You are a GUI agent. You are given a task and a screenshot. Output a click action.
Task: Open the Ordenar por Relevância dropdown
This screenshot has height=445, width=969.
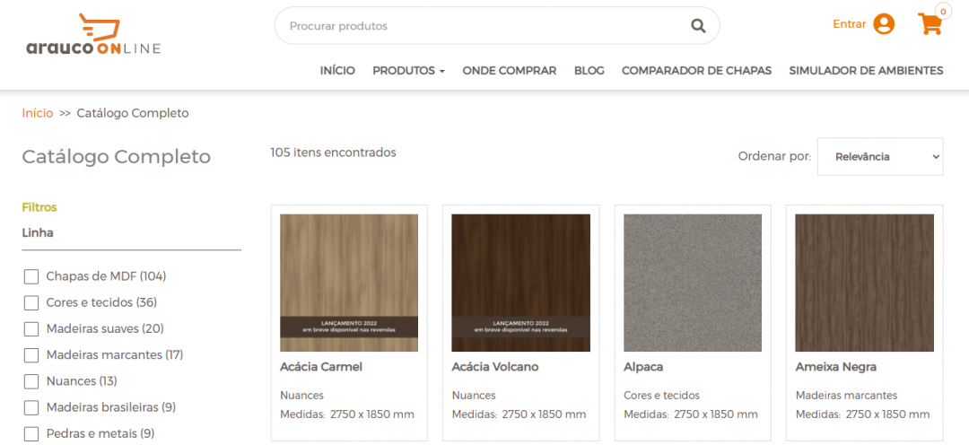coord(880,156)
